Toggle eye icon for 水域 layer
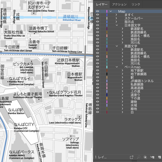 pos(98,105)
